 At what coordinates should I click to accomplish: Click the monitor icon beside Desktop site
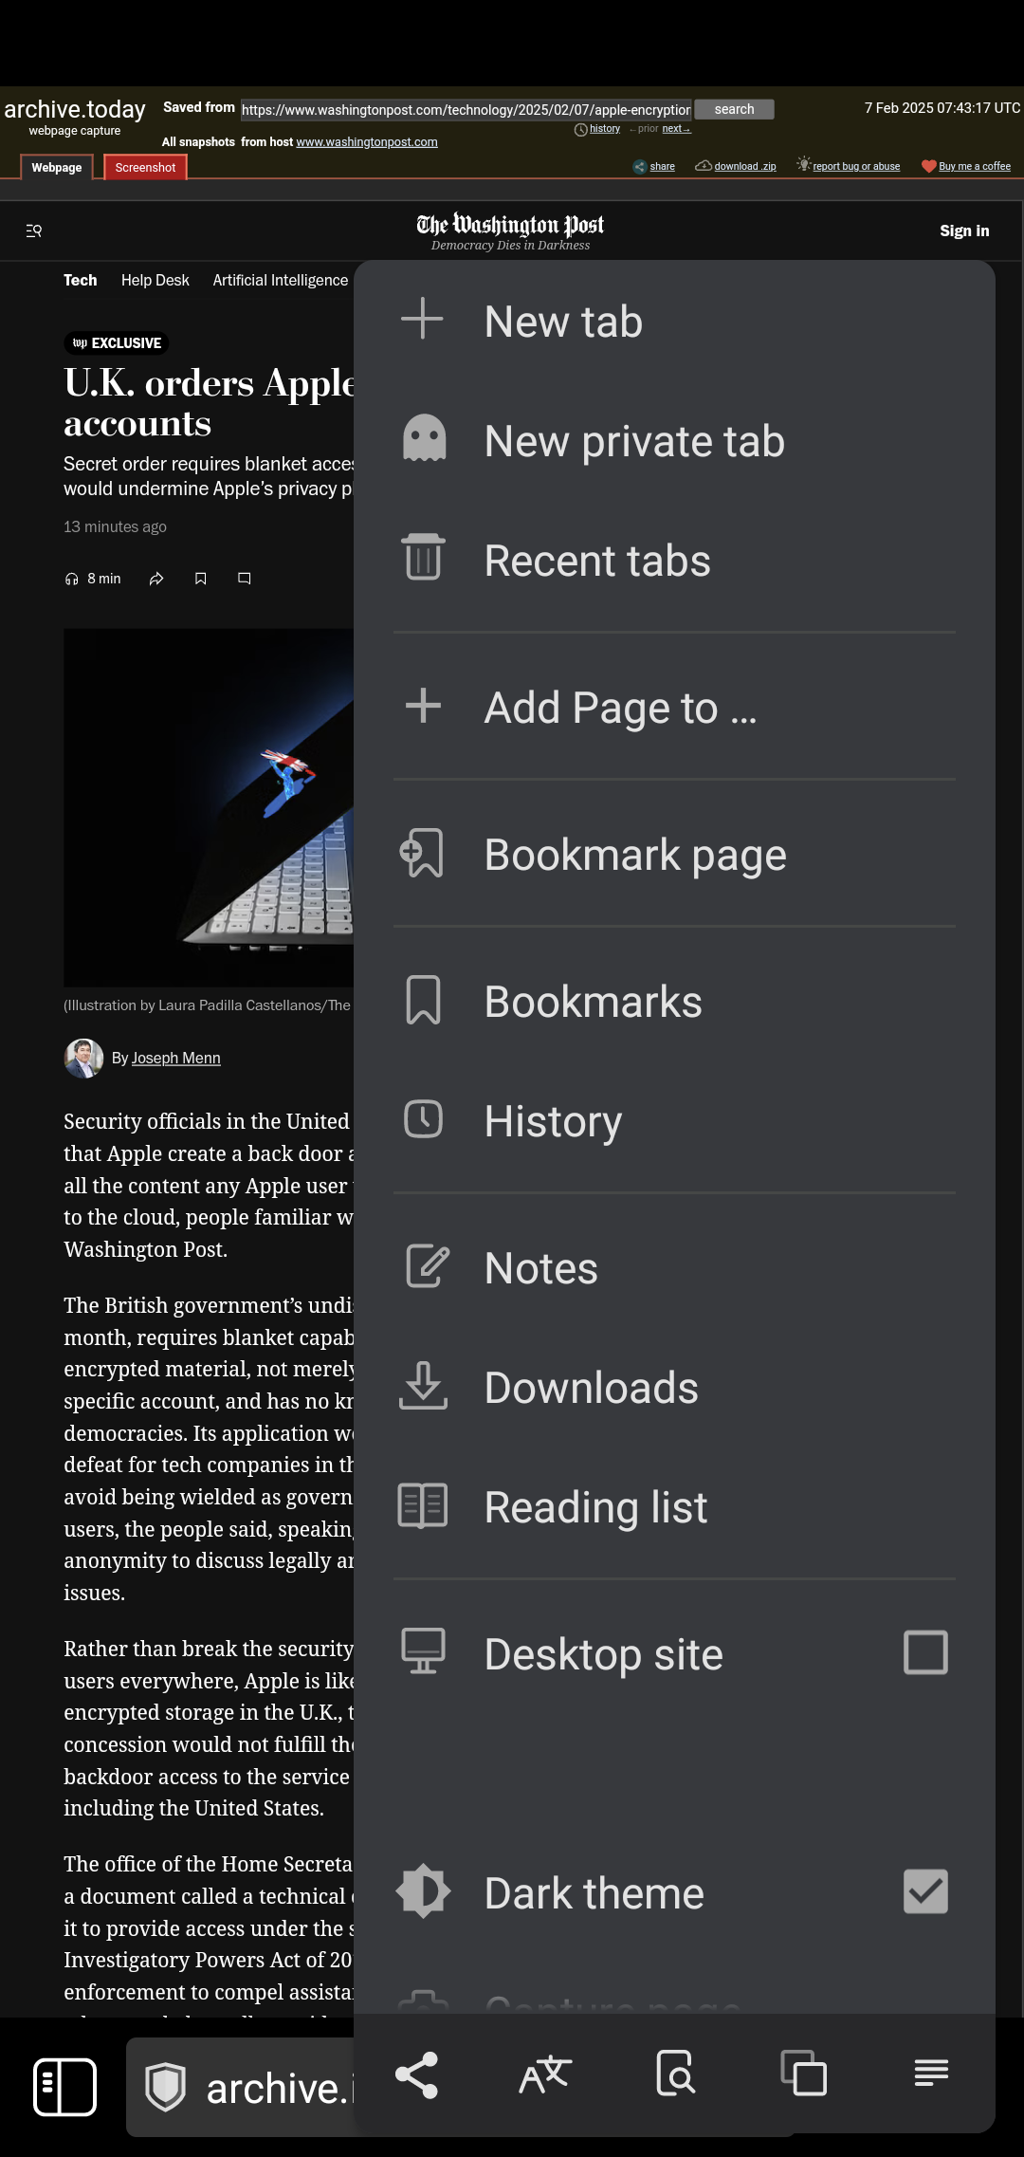pyautogui.click(x=423, y=1651)
